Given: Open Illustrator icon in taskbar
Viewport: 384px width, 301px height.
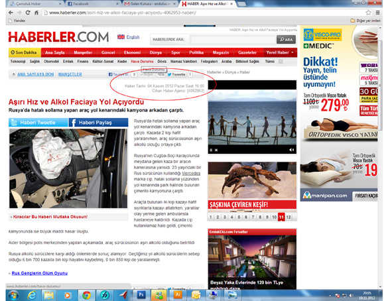Looking at the screenshot, I should 178,295.
